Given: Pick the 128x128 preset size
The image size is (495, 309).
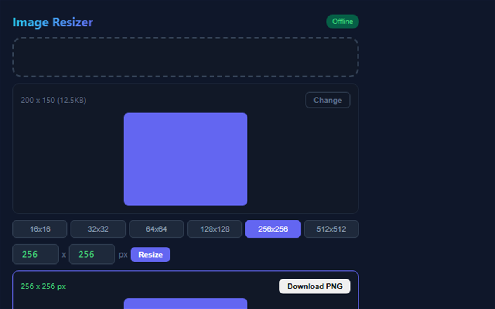Looking at the screenshot, I should click(214, 229).
